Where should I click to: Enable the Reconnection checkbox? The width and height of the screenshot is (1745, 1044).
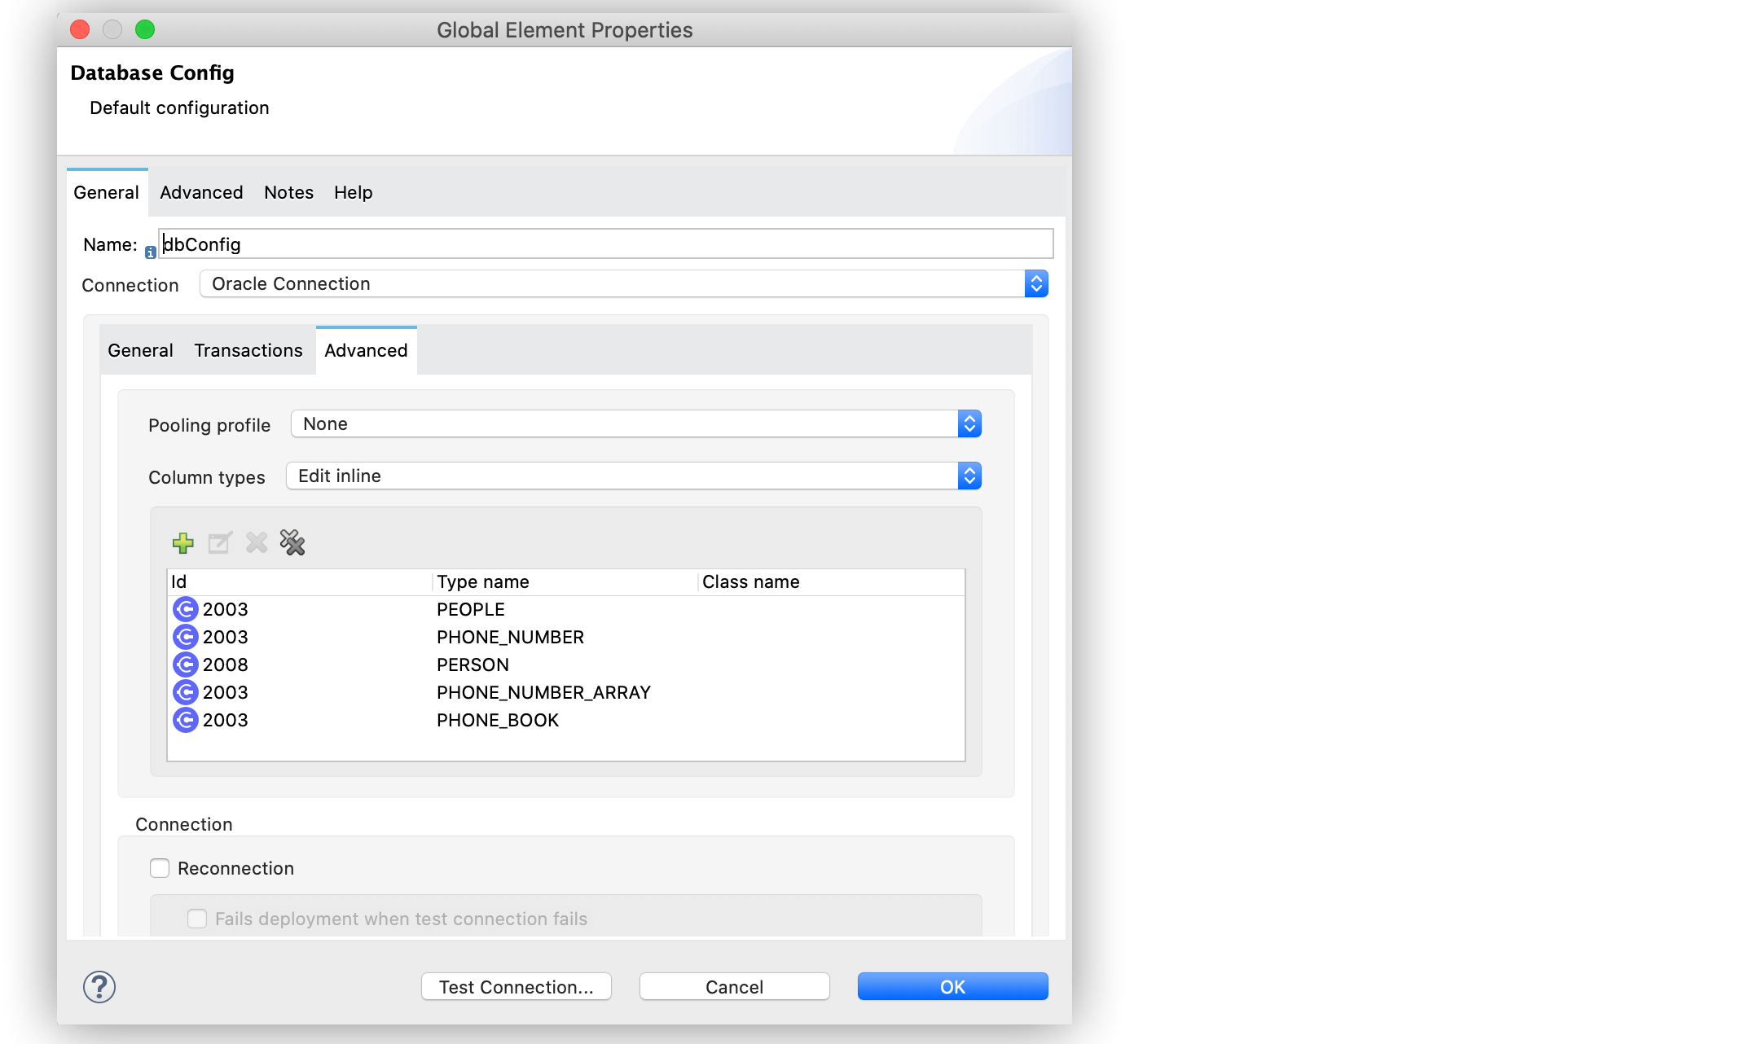(159, 868)
